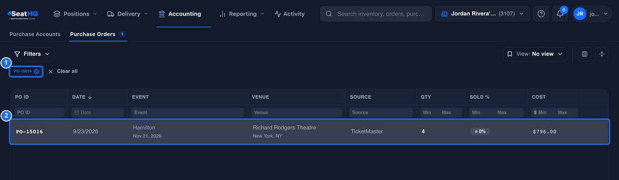
Task: Click the QTY Max filter field
Action: click(450, 113)
